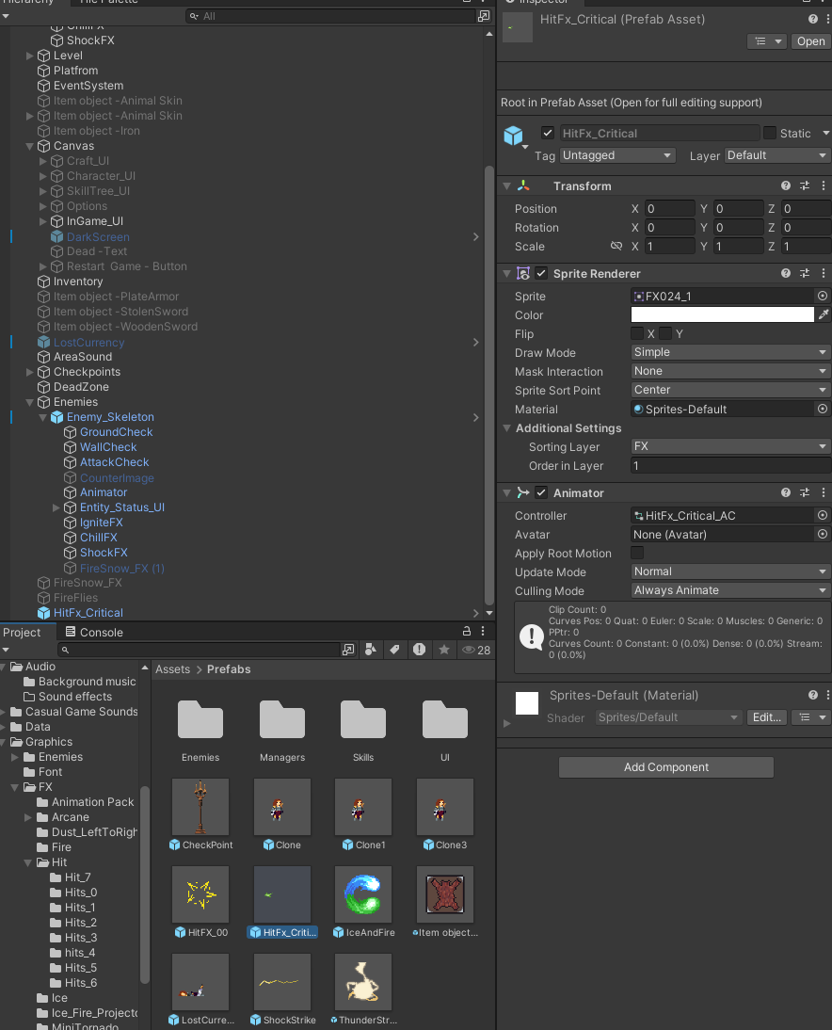The height and width of the screenshot is (1030, 832).
Task: Click Hierarchy search mode icon
Action: 484,16
